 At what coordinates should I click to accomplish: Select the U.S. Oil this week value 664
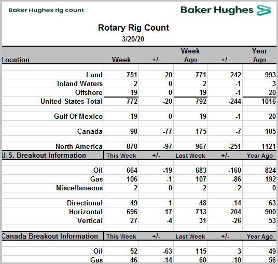coord(132,171)
